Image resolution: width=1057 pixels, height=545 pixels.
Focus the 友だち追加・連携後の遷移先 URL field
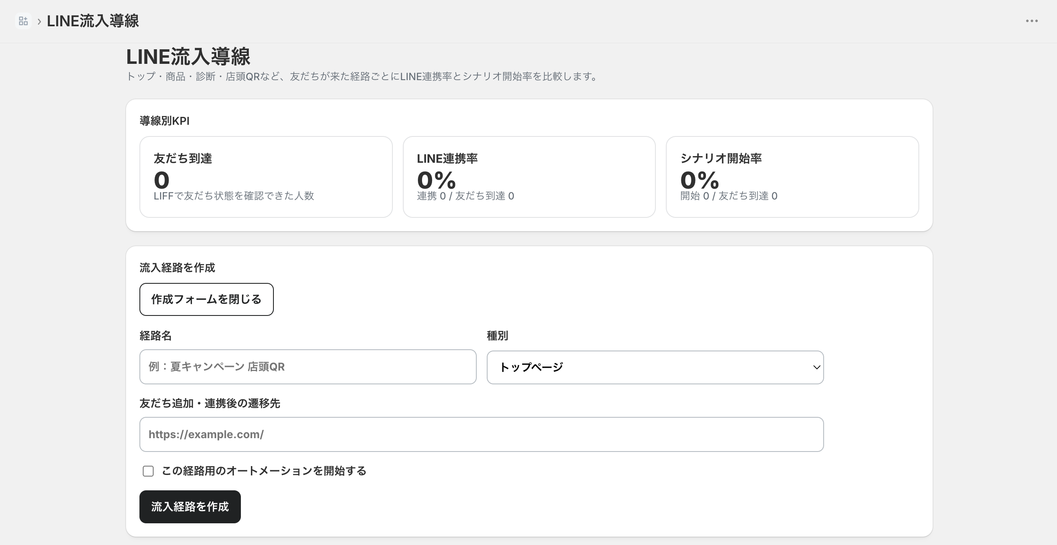pos(481,434)
